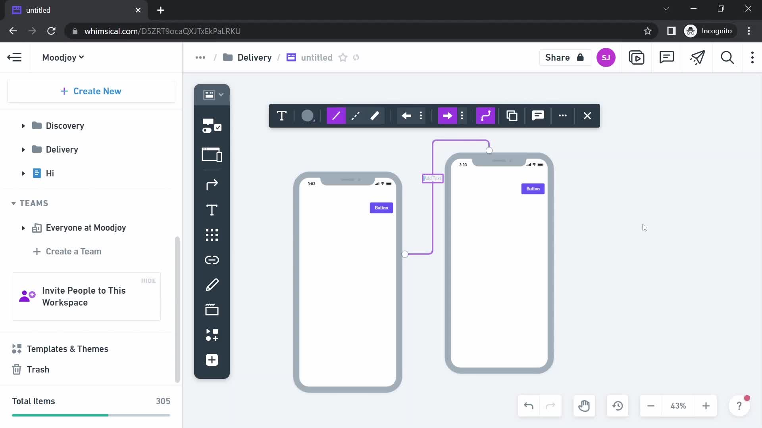Select the wireframe elements tool
The width and height of the screenshot is (762, 428).
pos(212,126)
